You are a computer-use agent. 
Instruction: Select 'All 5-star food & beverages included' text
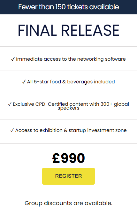[71, 82]
